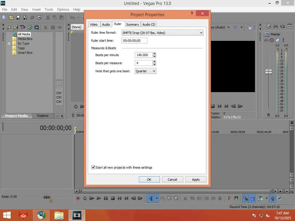This screenshot has width=295, height=221.
Task: Click the Ruler start time field
Action: (134, 41)
